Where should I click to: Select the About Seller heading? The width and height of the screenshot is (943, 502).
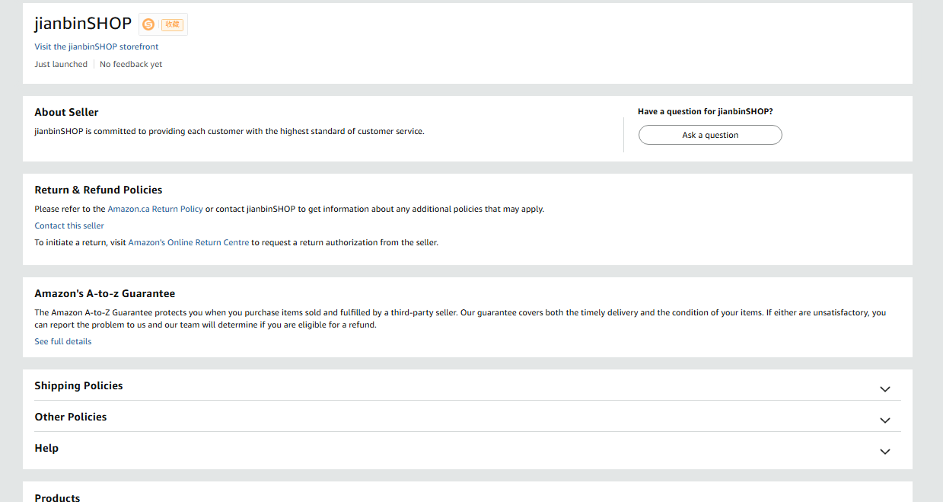tap(66, 112)
